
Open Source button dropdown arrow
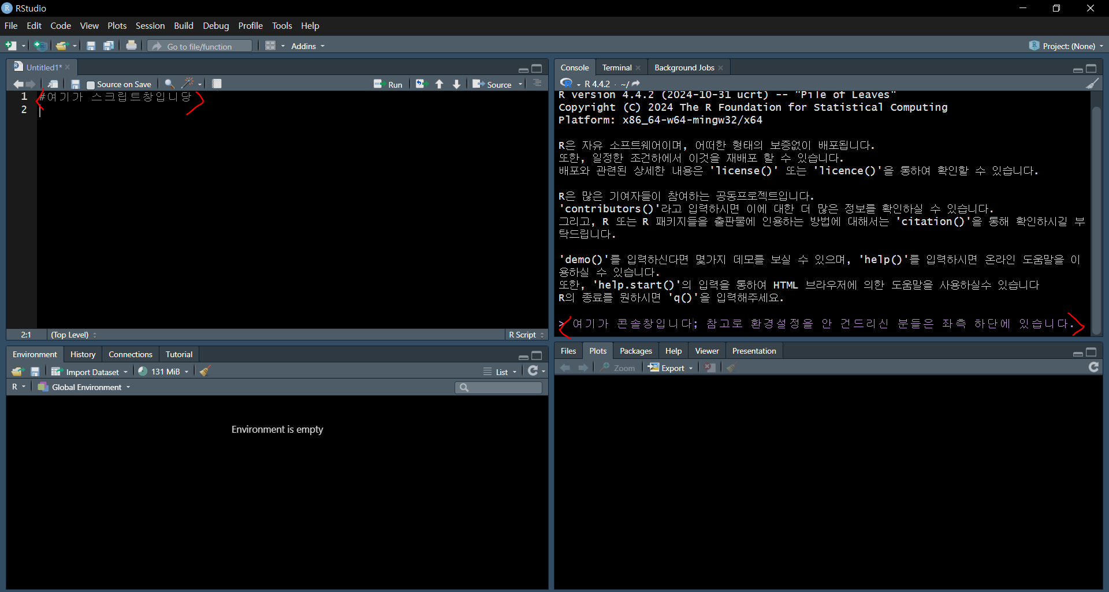(x=520, y=84)
